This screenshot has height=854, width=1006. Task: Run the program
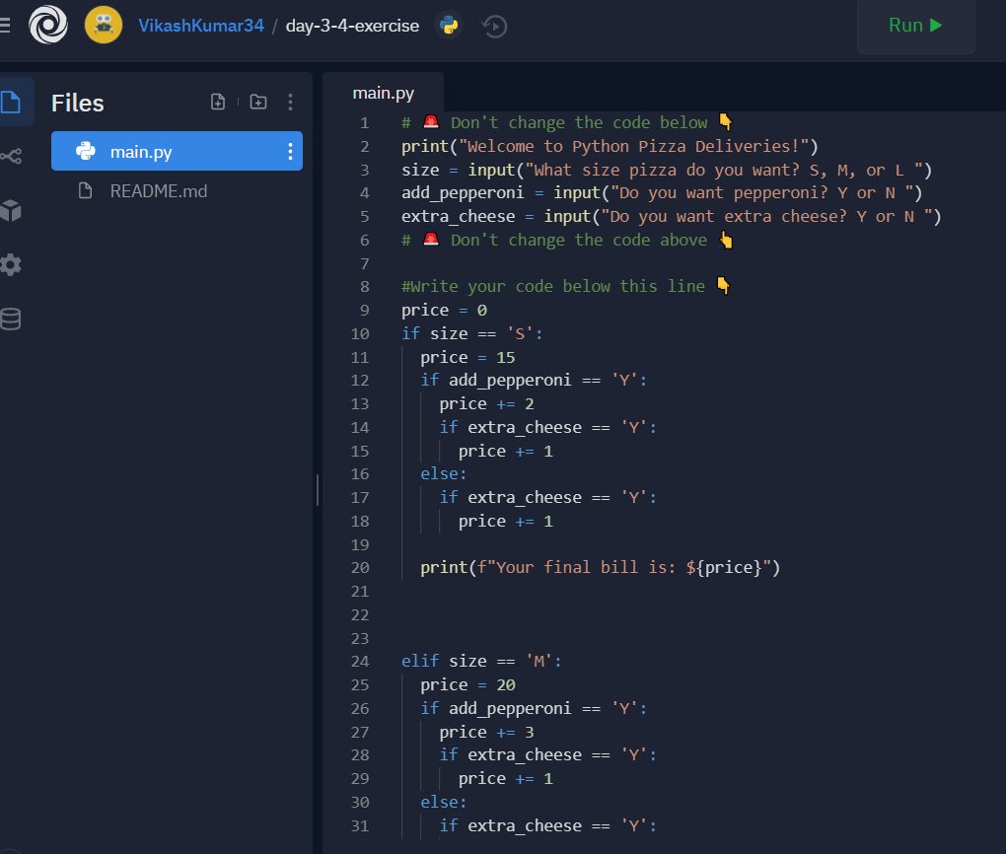pyautogui.click(x=915, y=26)
